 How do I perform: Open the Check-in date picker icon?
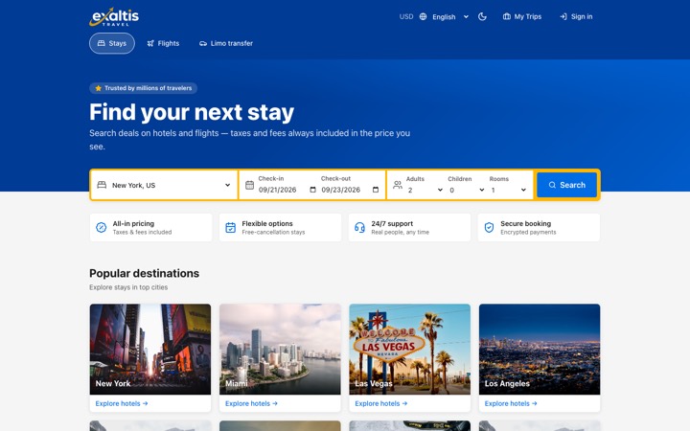pos(312,190)
